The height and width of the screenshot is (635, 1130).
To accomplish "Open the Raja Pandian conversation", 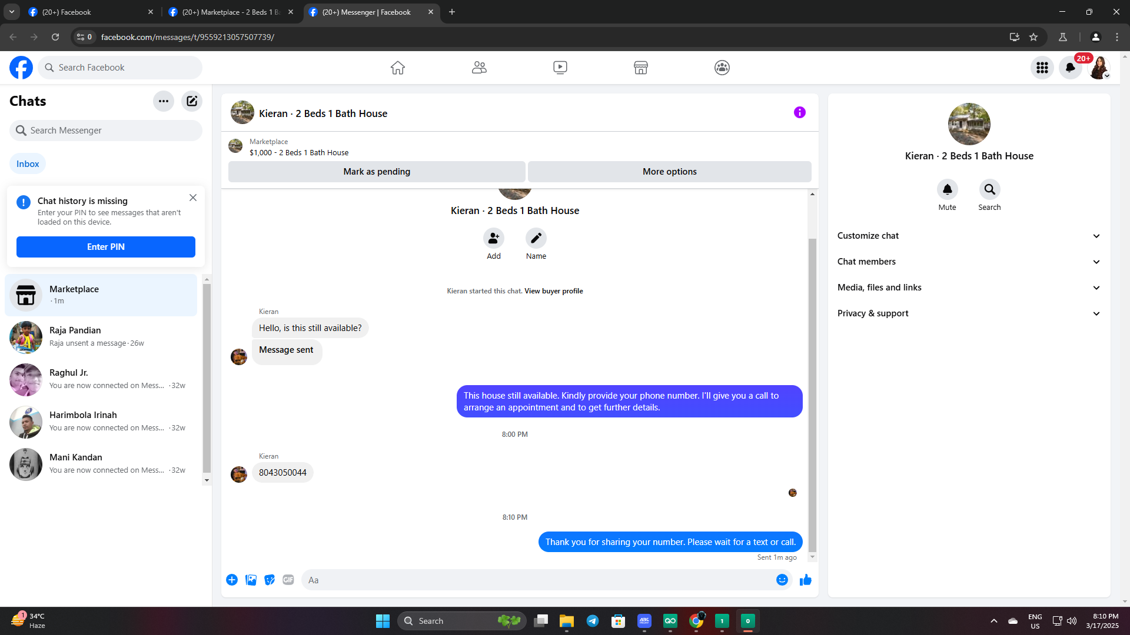I will (x=101, y=337).
